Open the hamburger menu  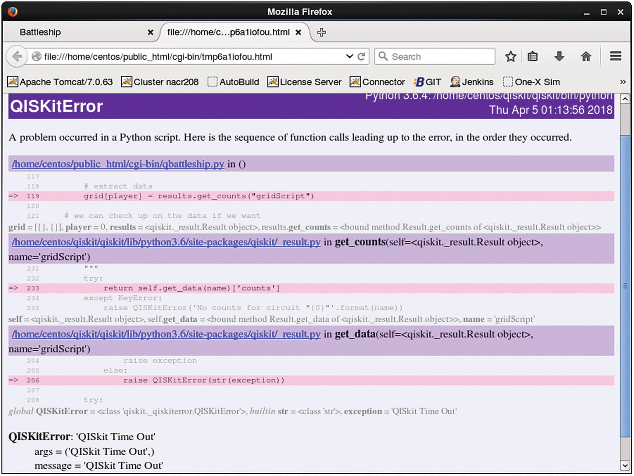615,56
